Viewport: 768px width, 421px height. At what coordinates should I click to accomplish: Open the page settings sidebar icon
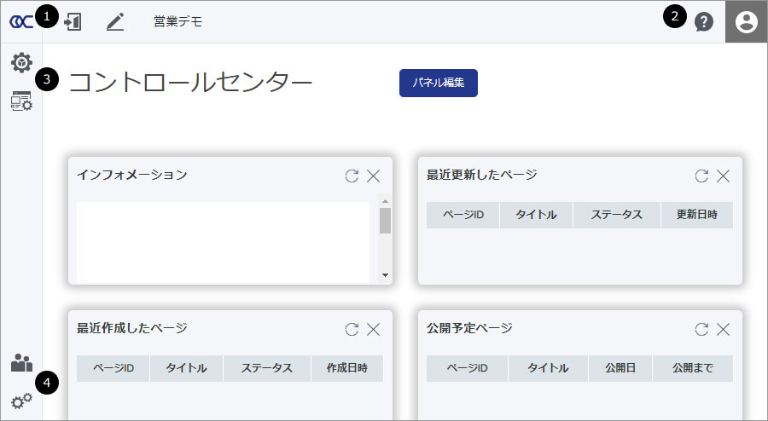21,101
